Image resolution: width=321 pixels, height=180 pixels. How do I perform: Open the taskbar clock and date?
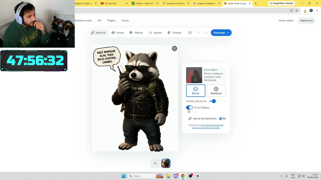[313, 176]
